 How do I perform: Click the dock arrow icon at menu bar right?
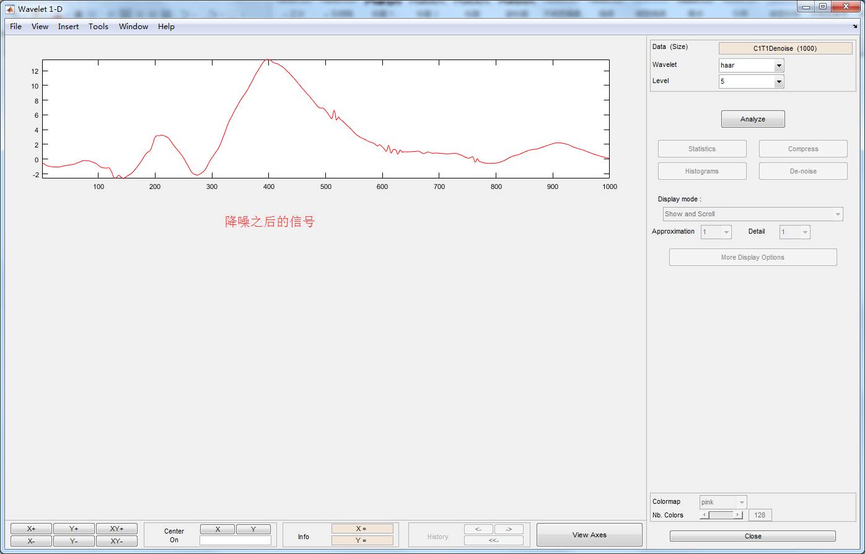coord(855,27)
